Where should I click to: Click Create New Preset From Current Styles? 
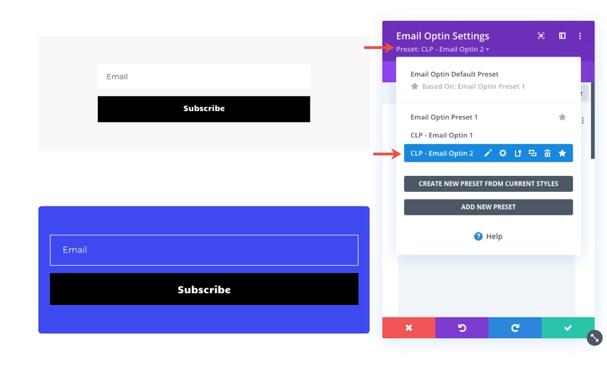click(x=488, y=184)
